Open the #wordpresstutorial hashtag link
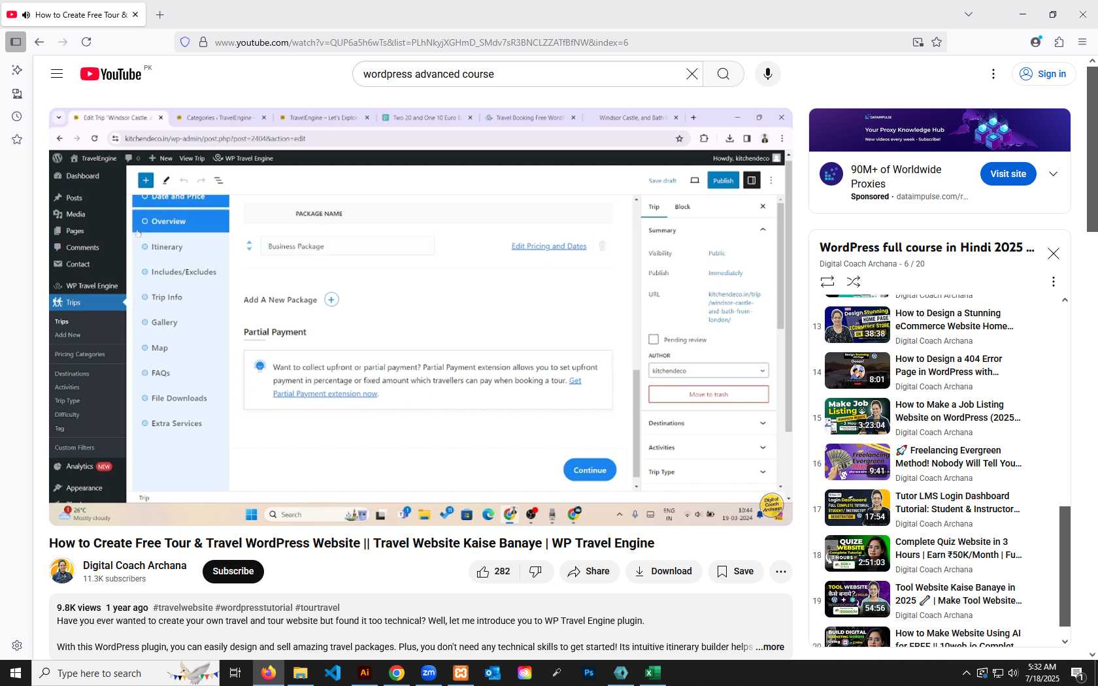Viewport: 1098px width, 686px height. click(x=254, y=608)
